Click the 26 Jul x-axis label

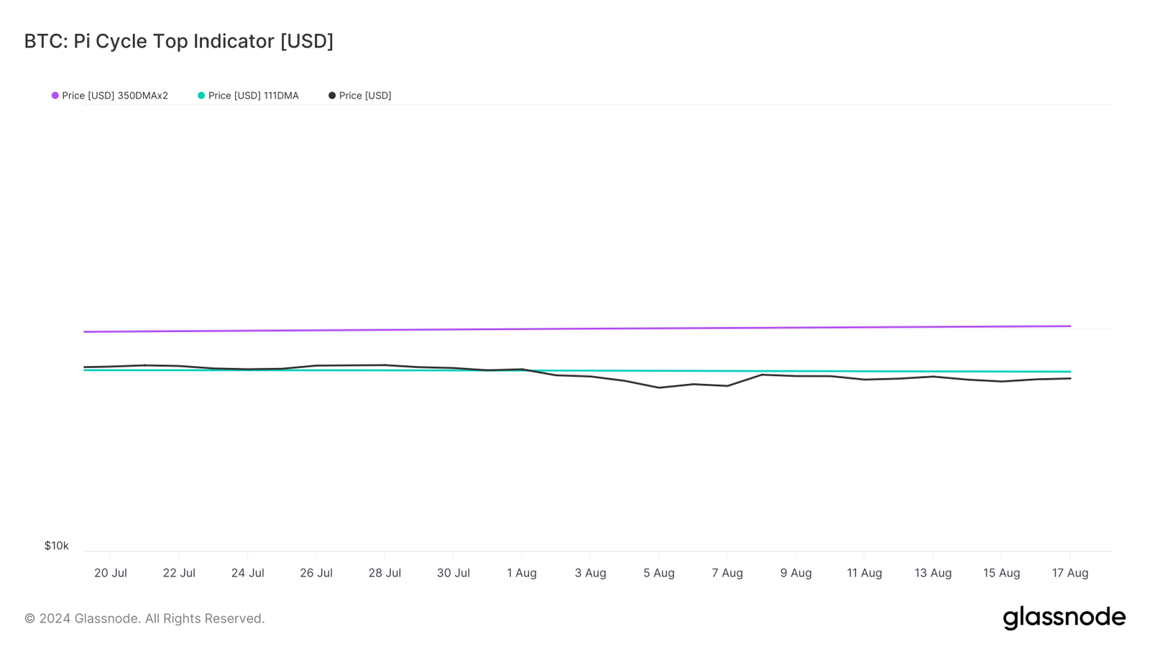tap(316, 573)
